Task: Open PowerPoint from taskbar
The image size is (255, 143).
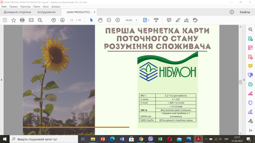Action: click(102, 139)
